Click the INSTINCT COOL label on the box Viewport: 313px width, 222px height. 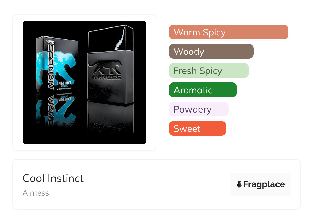[x=64, y=85]
